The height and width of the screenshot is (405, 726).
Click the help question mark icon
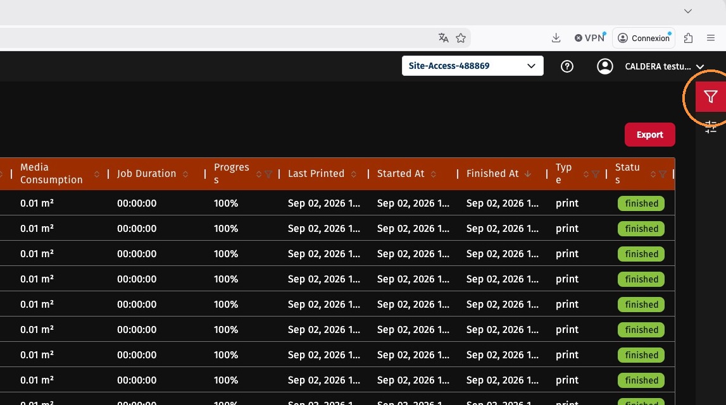566,66
